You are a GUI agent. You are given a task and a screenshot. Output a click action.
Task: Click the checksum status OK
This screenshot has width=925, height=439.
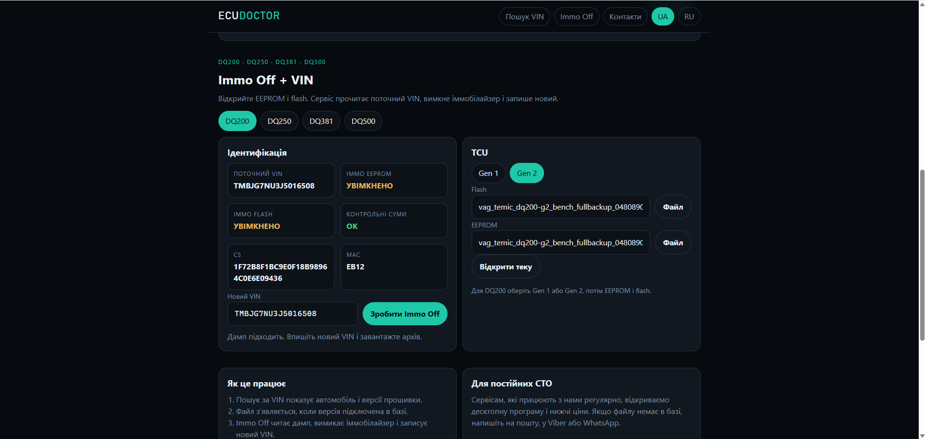tap(352, 226)
